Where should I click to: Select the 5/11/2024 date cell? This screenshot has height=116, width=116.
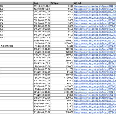pyautogui.click(x=42, y=23)
